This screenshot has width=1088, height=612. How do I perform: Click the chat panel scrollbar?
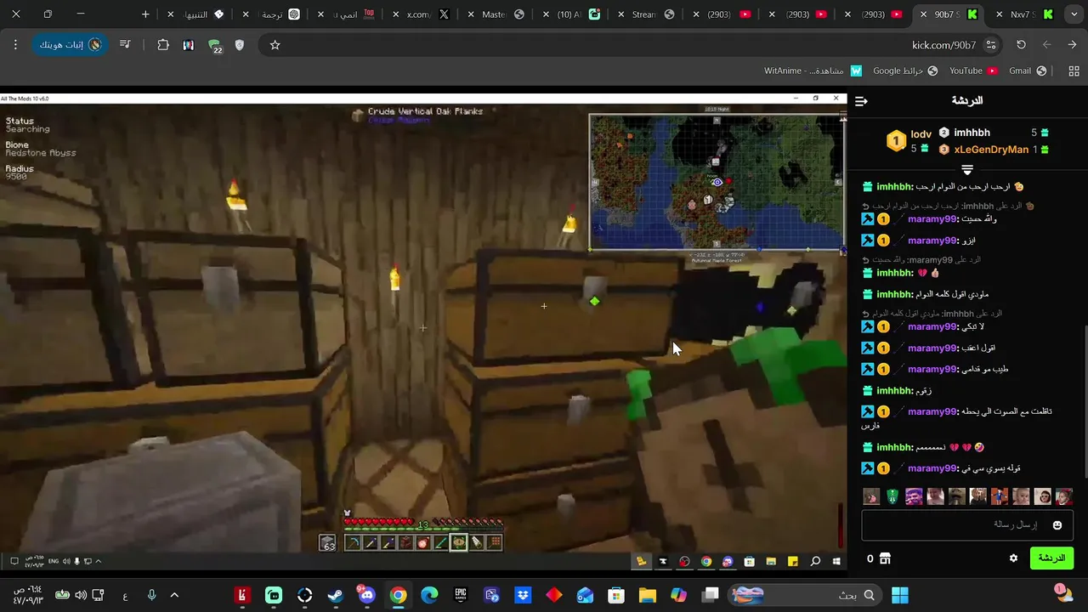pyautogui.click(x=1085, y=399)
